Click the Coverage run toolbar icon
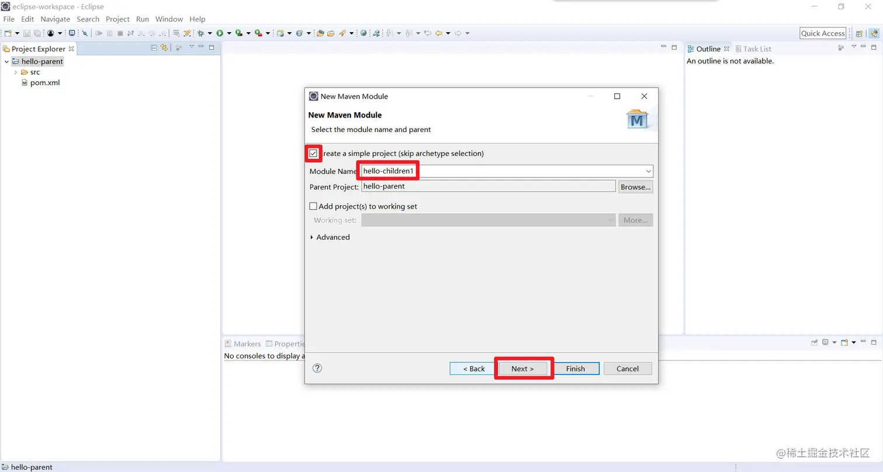The width and height of the screenshot is (883, 472). click(239, 33)
